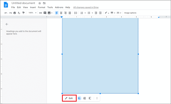Select the blue drawing in document
The height and width of the screenshot is (104, 171).
100,55
